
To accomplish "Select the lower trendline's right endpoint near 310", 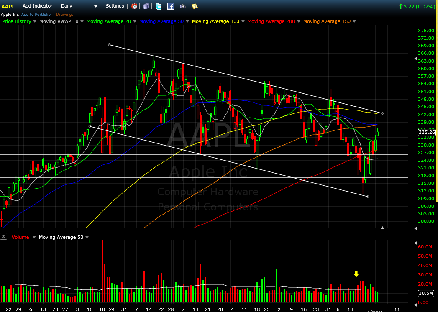I will point(367,197).
